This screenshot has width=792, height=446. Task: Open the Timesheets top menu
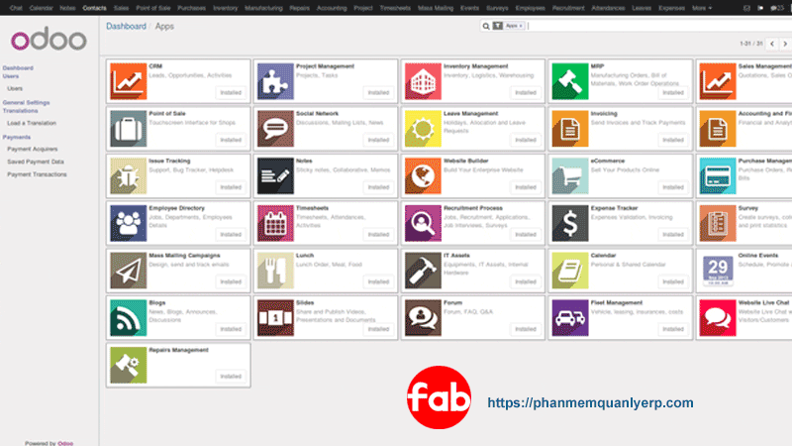coord(395,8)
